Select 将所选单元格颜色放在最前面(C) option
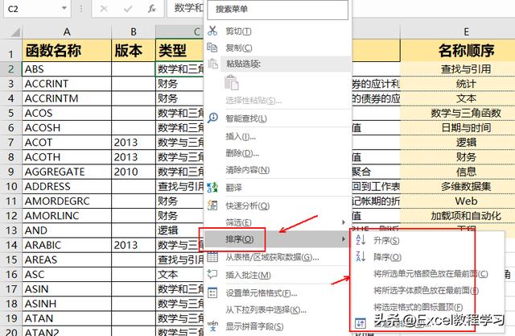Viewport: 515px width, 336px height. click(431, 273)
